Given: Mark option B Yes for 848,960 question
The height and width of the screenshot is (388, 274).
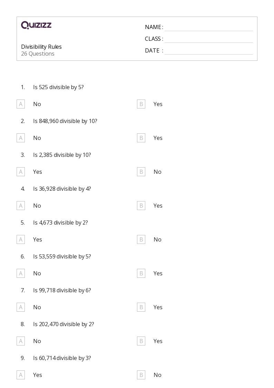Looking at the screenshot, I should coord(141,138).
